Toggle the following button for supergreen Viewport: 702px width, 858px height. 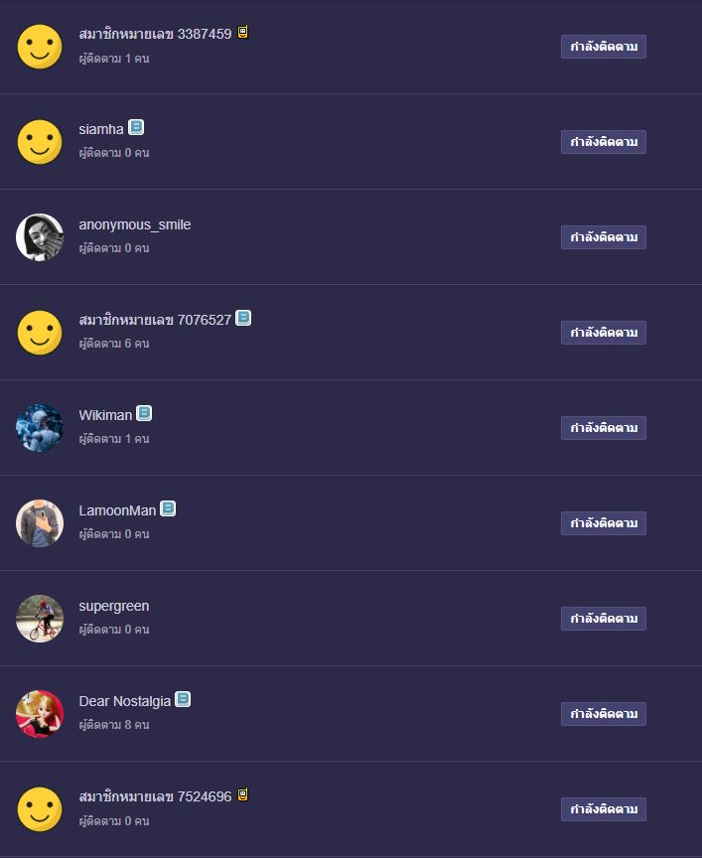pos(604,619)
